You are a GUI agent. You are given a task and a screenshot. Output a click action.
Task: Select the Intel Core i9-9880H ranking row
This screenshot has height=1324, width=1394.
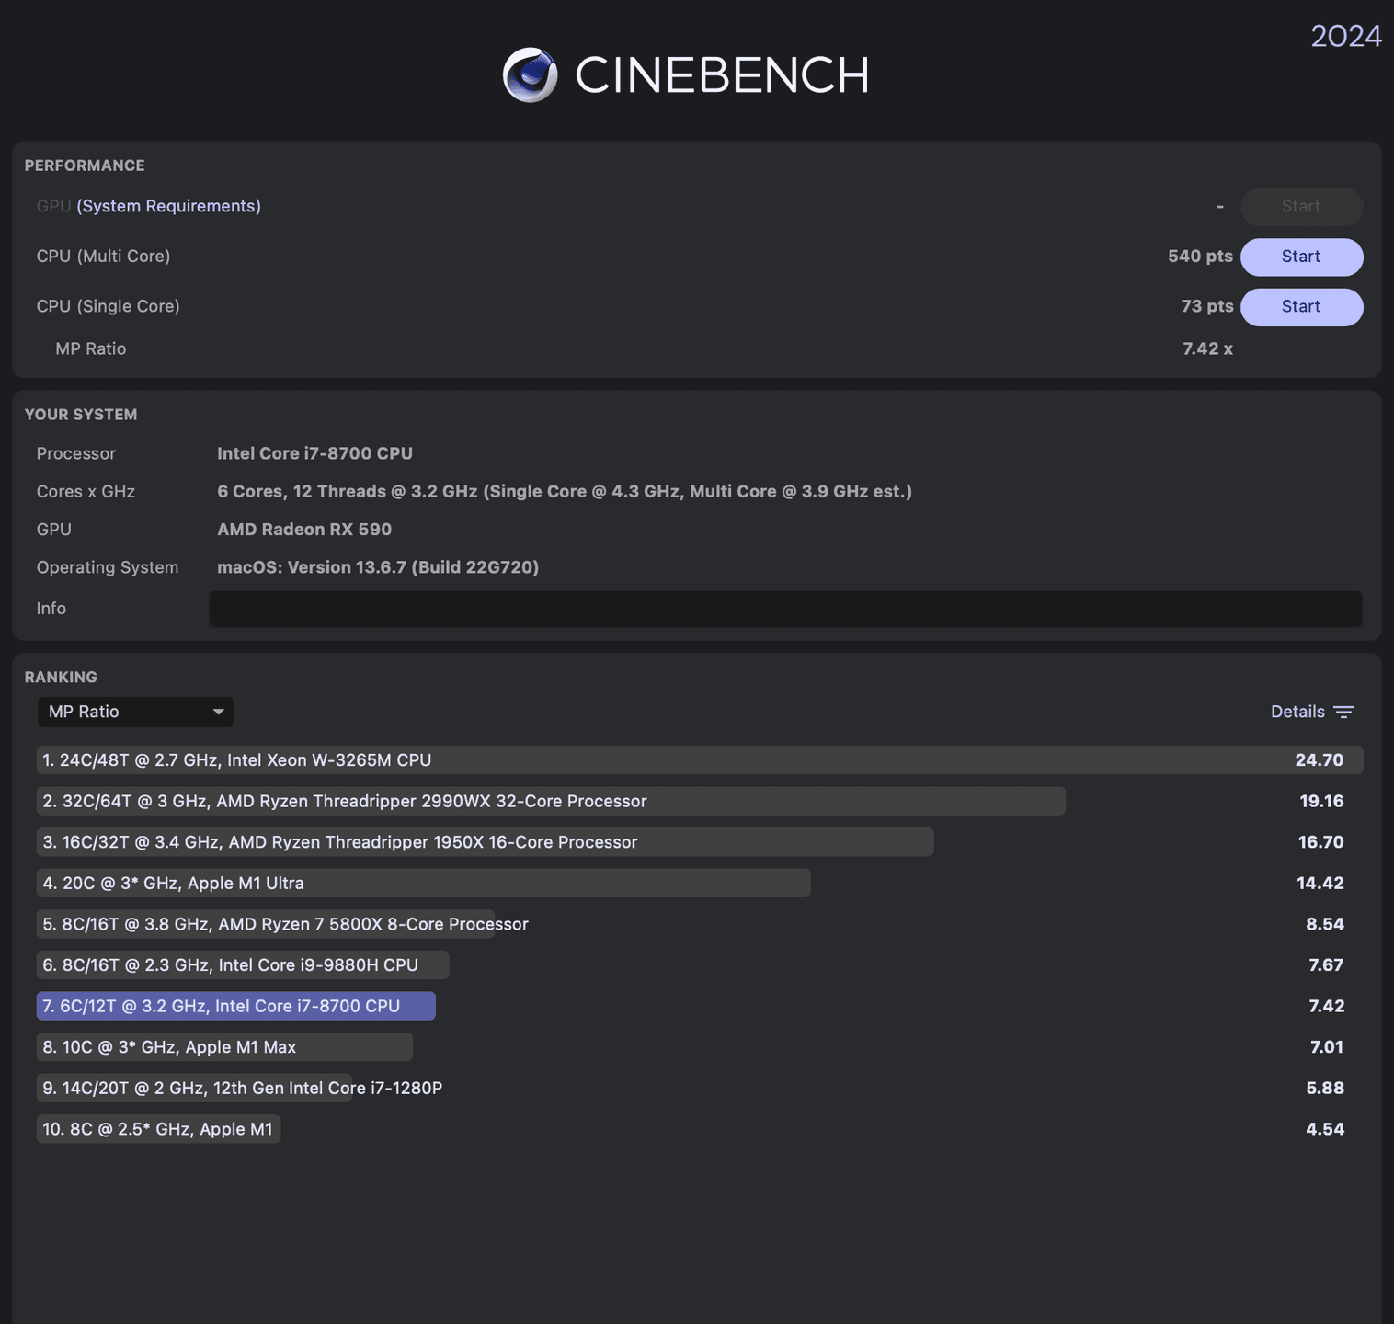[699, 964]
